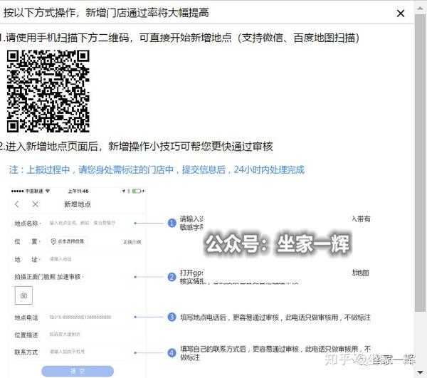Click the scrollbar down arrow
Screen dimensions: 427x378
tap(420, 372)
